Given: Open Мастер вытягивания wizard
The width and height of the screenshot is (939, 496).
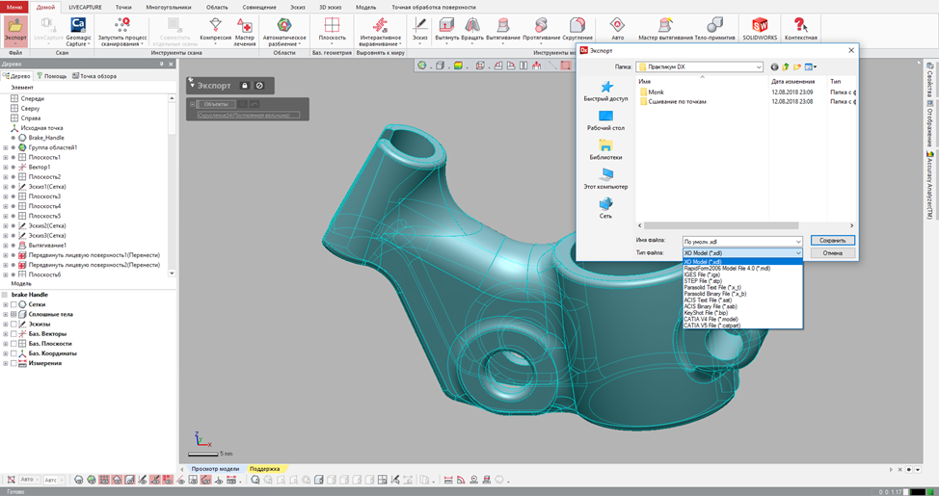Looking at the screenshot, I should (x=665, y=29).
